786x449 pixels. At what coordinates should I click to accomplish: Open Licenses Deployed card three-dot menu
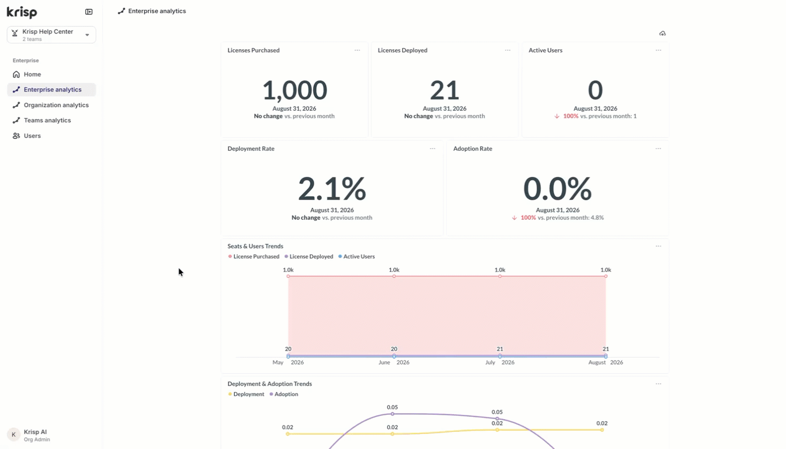508,50
